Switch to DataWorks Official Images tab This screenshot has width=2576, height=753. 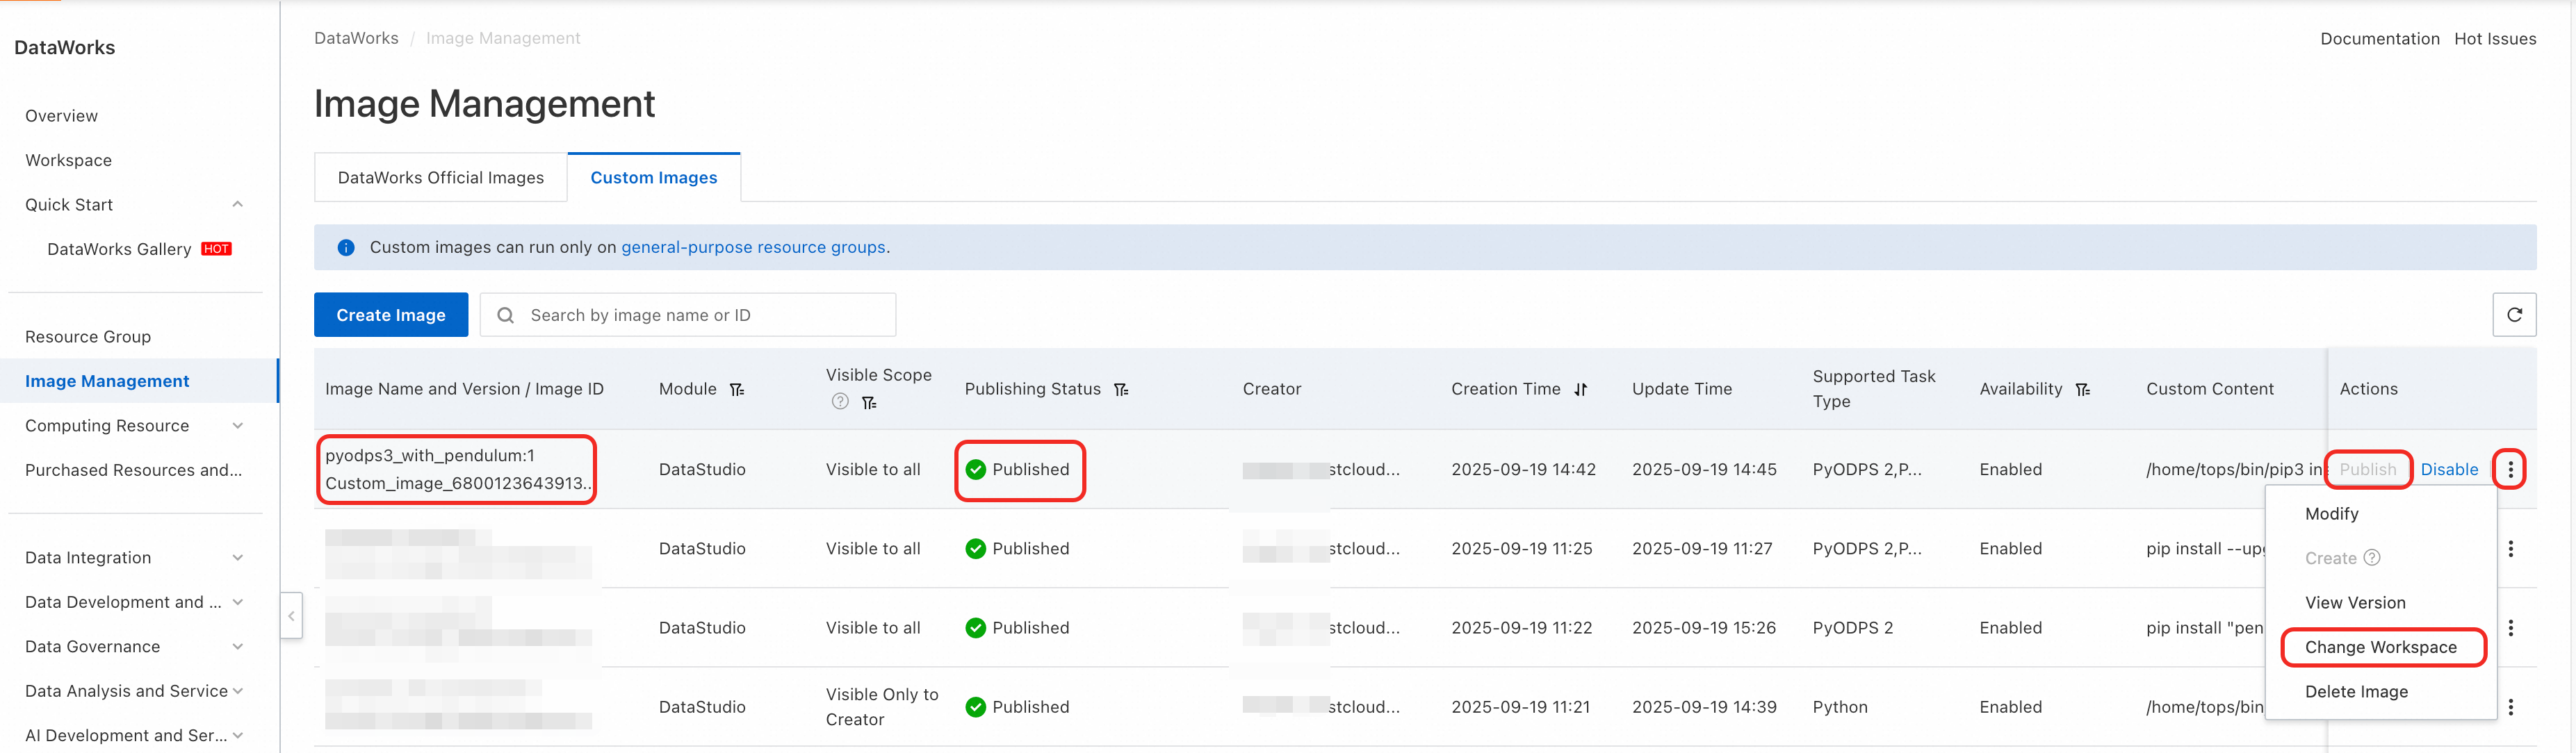(x=441, y=178)
